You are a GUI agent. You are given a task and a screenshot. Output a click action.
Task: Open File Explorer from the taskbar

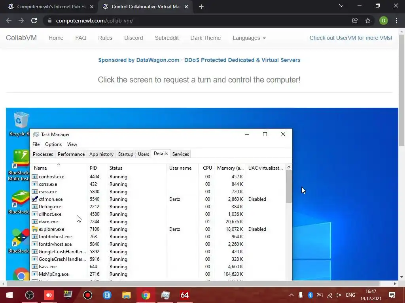126,295
